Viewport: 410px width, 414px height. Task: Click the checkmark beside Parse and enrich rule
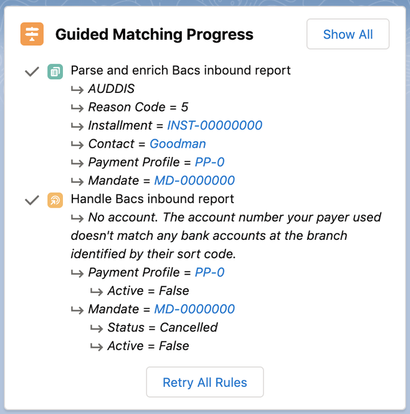tap(31, 71)
